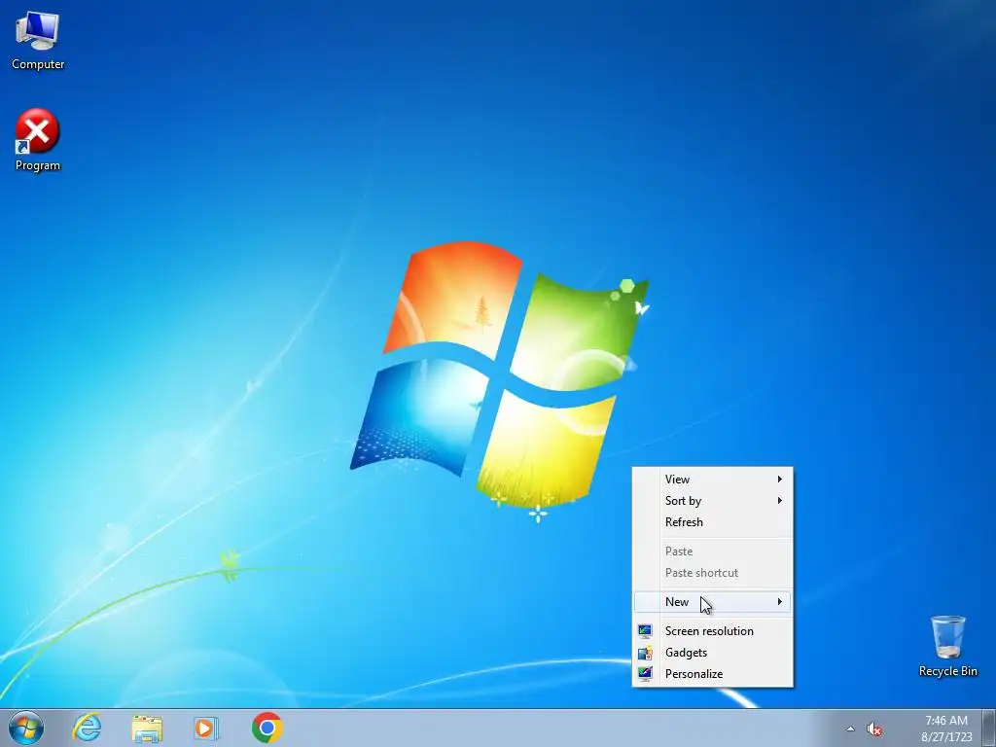Screen dimensions: 996x747
Task: Choose Screen resolution from context menu
Action: tap(713, 630)
